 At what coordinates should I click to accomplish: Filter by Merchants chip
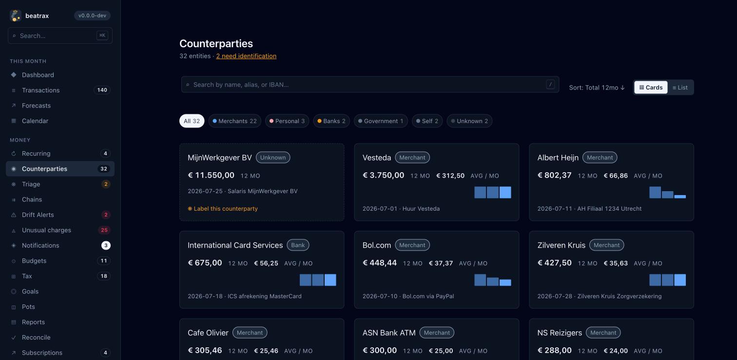coord(234,121)
